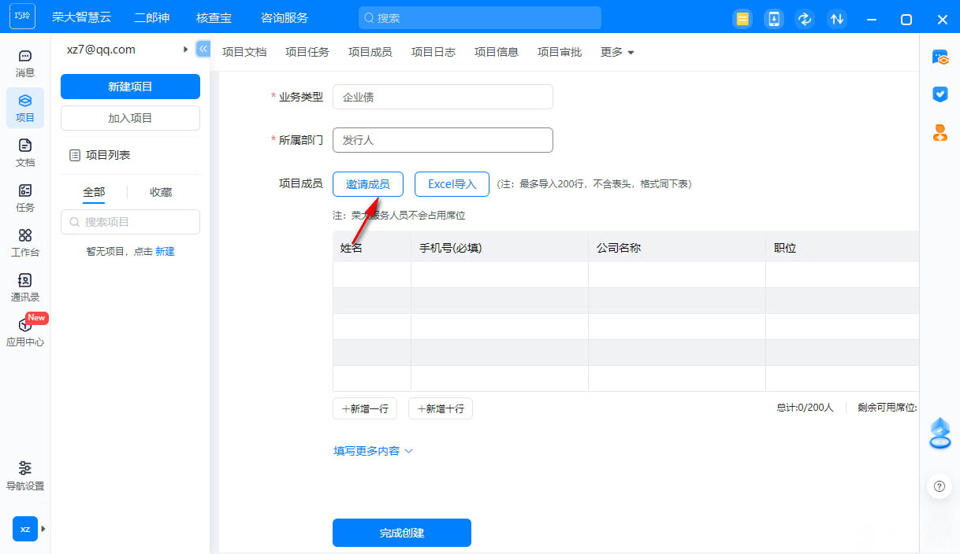Click the 新建 link in project list
Viewport: 960px width, 554px height.
[x=165, y=251]
